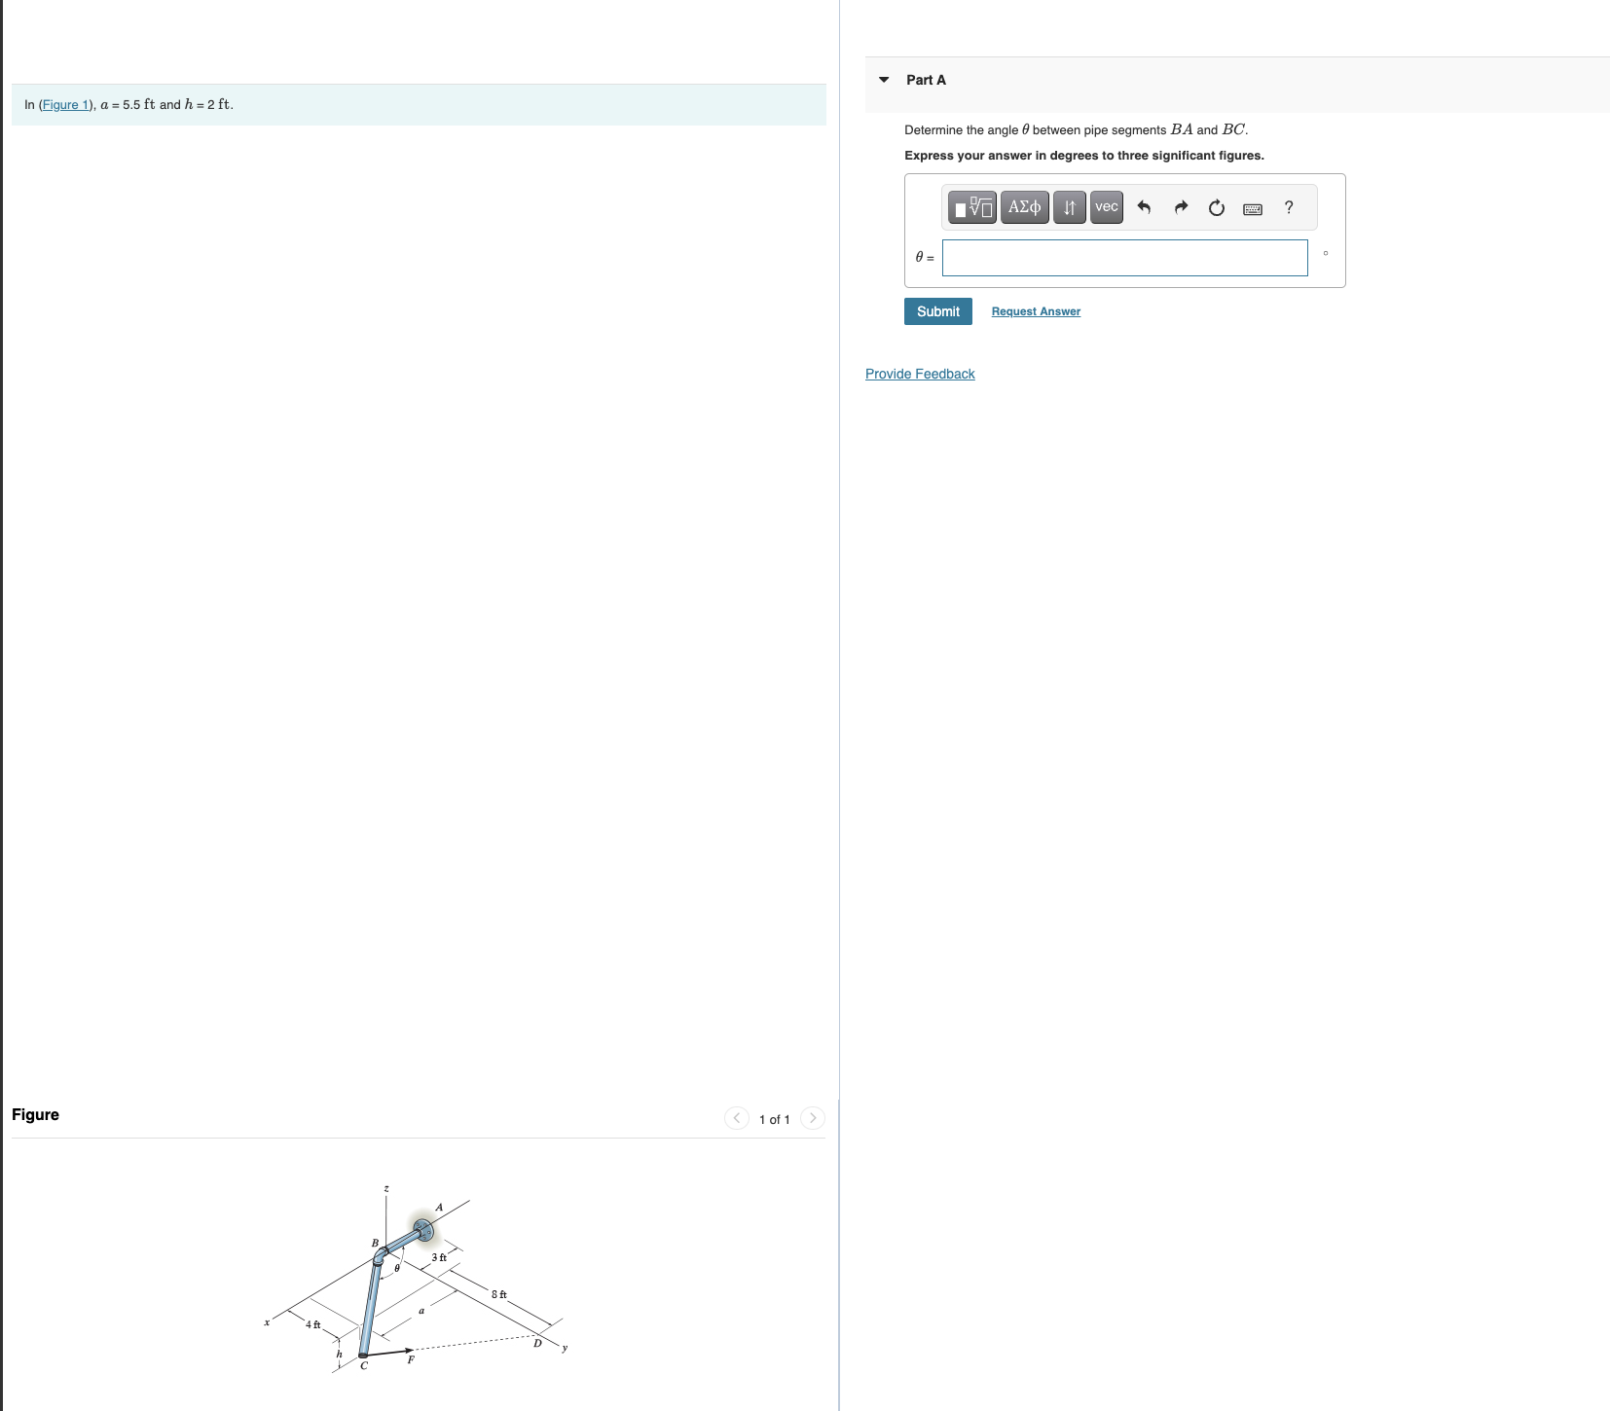
Task: Click the Request Answer link
Action: 1036,311
